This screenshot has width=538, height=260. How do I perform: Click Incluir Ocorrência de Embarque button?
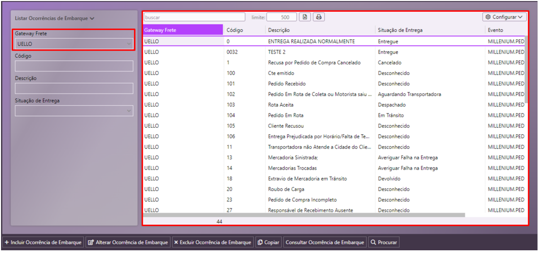click(x=42, y=242)
